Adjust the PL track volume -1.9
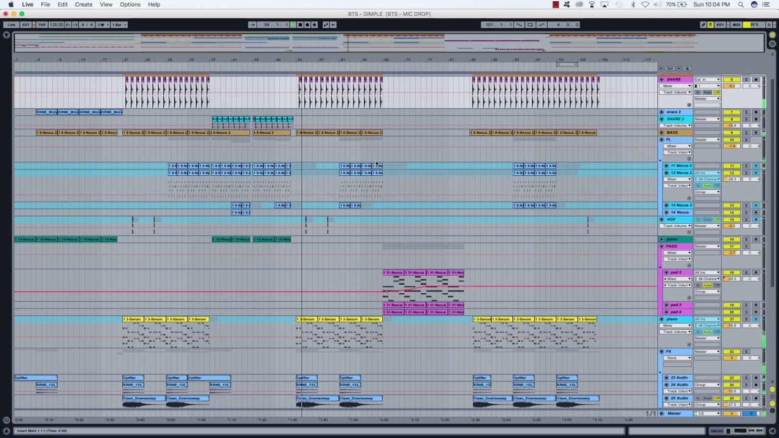The height and width of the screenshot is (438, 779). pyautogui.click(x=732, y=146)
